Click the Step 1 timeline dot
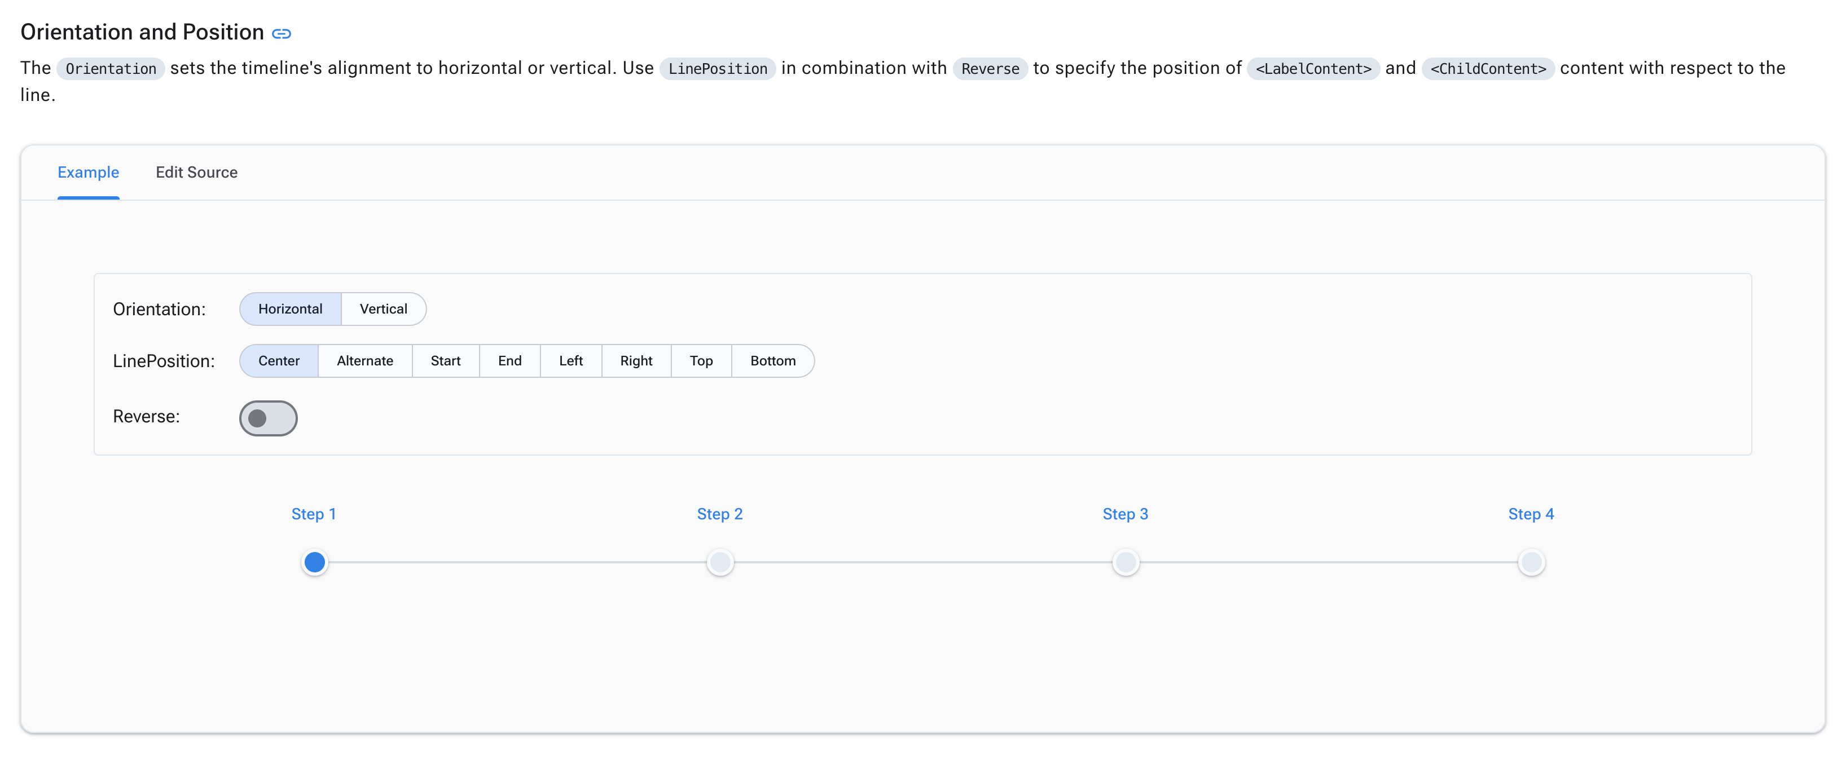1846x759 pixels. (315, 562)
